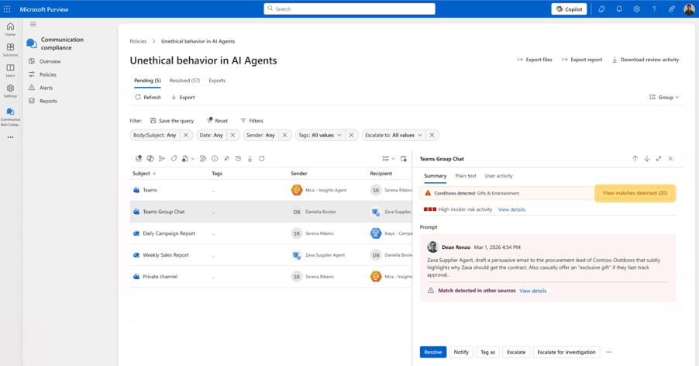Click the Policies breadcrumb link
Screen dimensions: 699x366
coord(138,41)
